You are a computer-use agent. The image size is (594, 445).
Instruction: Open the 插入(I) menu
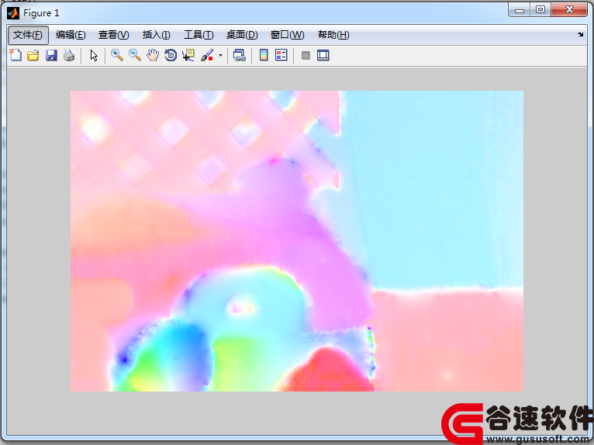point(156,35)
